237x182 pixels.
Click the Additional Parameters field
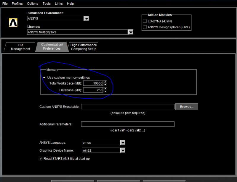click(128, 124)
